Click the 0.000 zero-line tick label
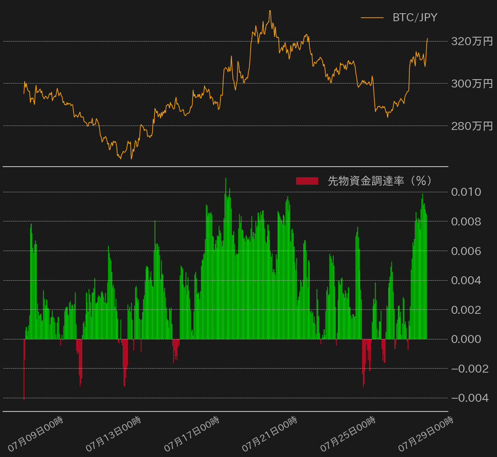Image resolution: width=497 pixels, height=457 pixels. coord(466,339)
